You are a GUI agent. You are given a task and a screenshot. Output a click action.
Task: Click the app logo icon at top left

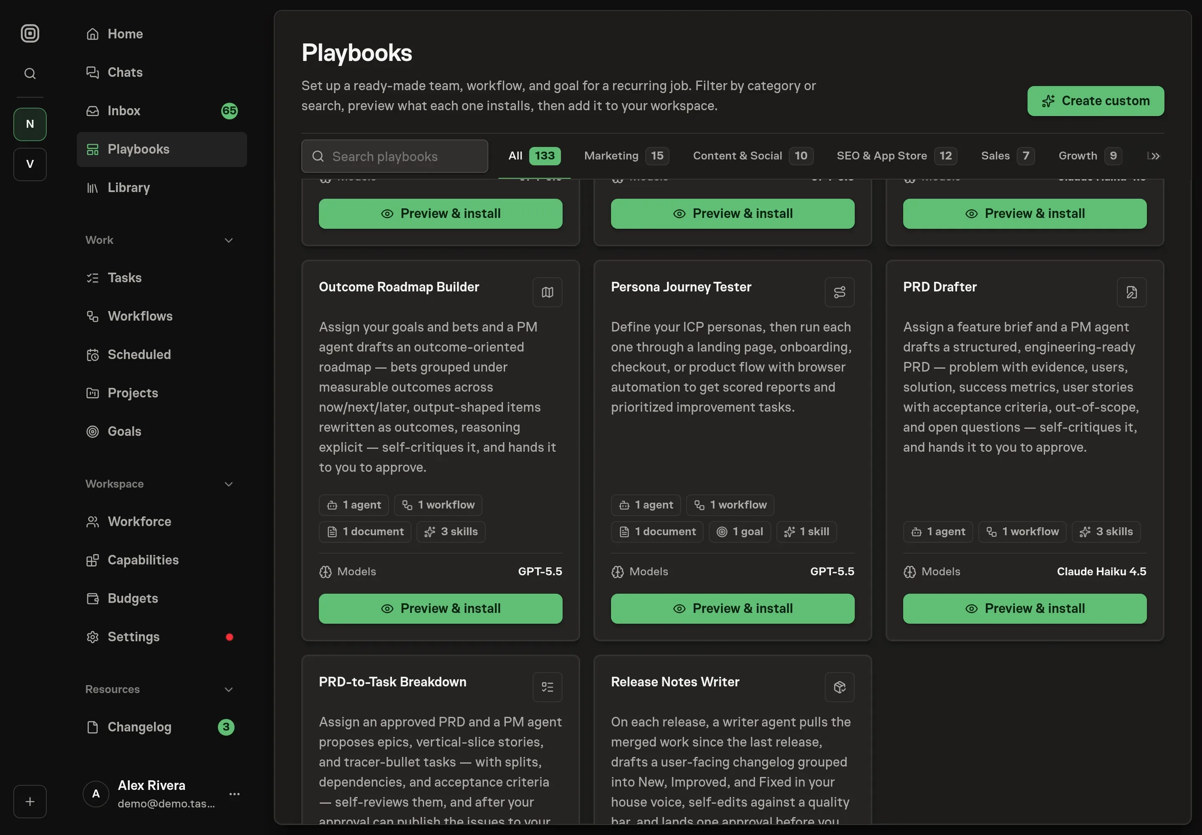(x=30, y=33)
